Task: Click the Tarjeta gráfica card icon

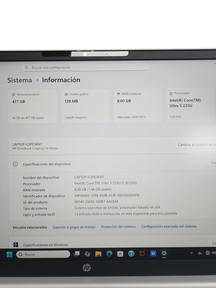Action: click(66, 94)
